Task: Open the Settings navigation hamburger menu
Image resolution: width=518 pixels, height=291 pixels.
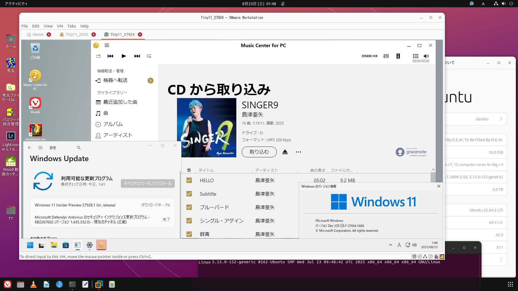Action: [x=40, y=148]
